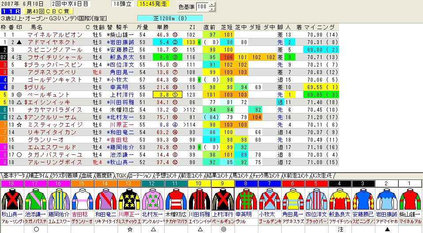The height and width of the screenshot is (233, 423).
Task: Open the 馬コメント tab
Action: (x=240, y=176)
